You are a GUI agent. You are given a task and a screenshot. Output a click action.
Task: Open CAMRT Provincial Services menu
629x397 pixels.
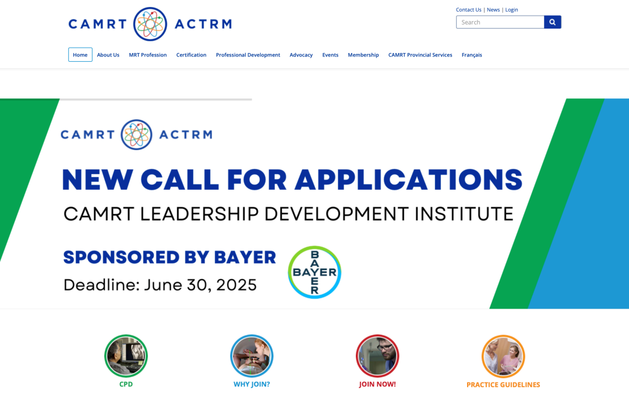420,55
